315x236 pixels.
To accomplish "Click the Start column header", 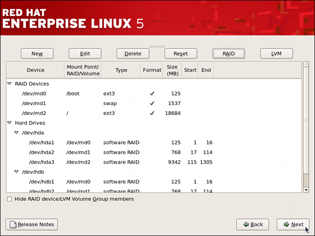I will click(190, 70).
